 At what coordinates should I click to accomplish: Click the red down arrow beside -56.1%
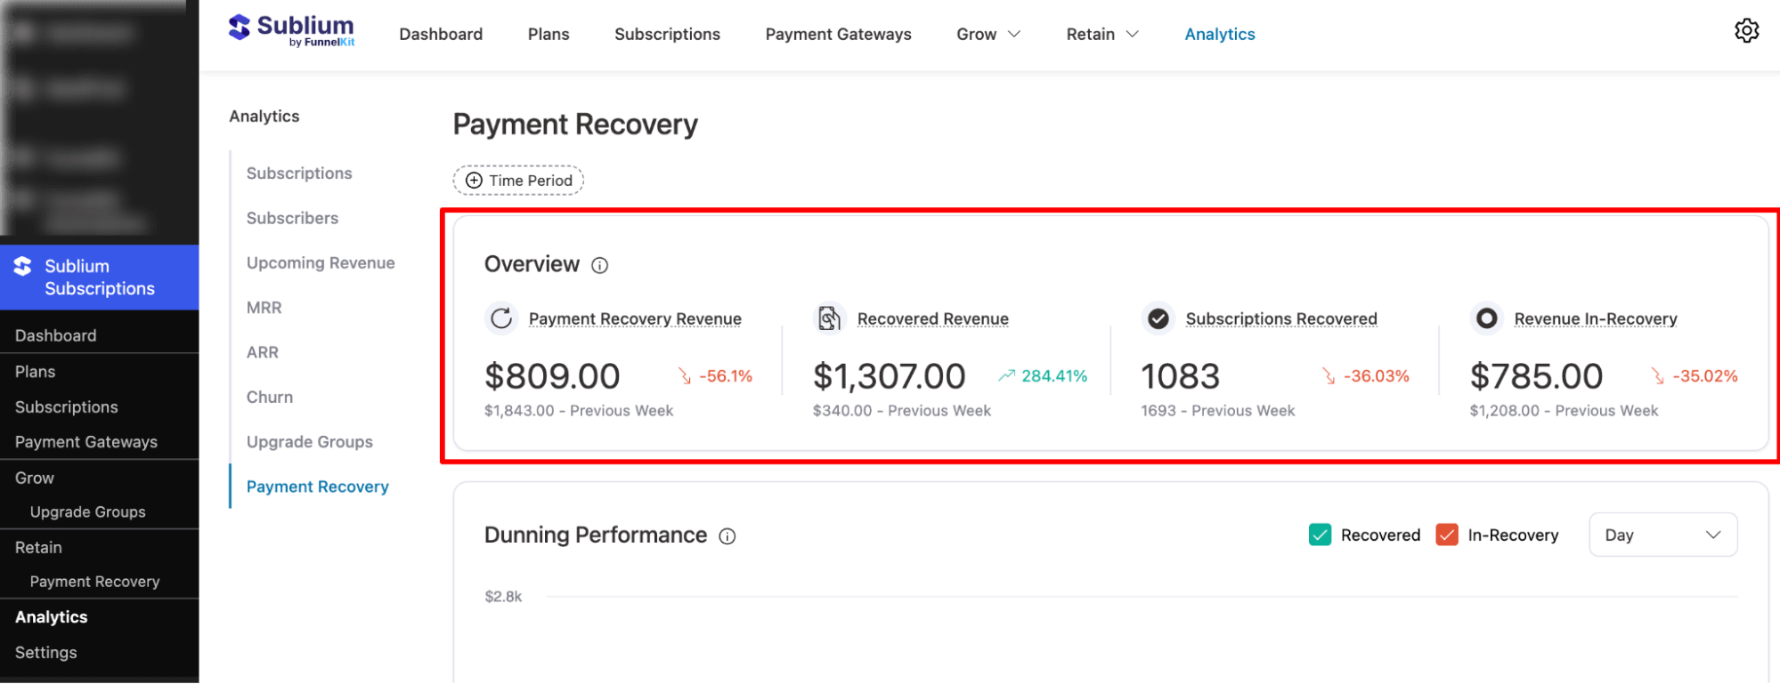pos(685,376)
